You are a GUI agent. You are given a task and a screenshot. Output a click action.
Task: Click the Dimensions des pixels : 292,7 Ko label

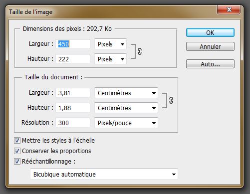(x=67, y=29)
